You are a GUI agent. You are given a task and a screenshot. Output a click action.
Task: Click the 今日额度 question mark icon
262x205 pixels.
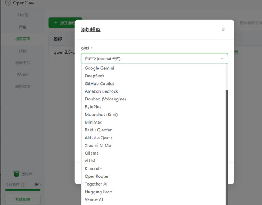24,184
